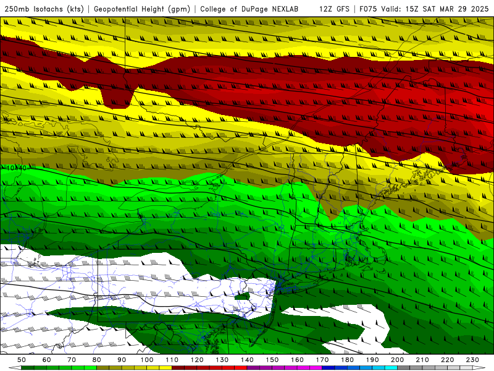
Task: Click the legend value 60
Action: pyautogui.click(x=47, y=360)
